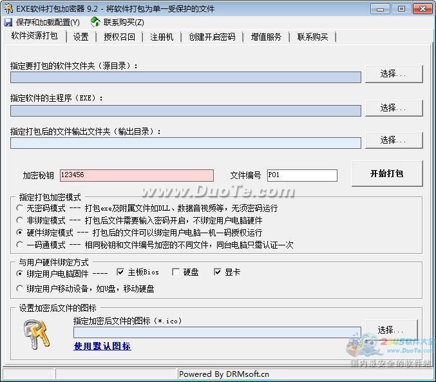Toggle the 显卡 checkbox
This screenshot has height=382, width=436.
tap(218, 272)
